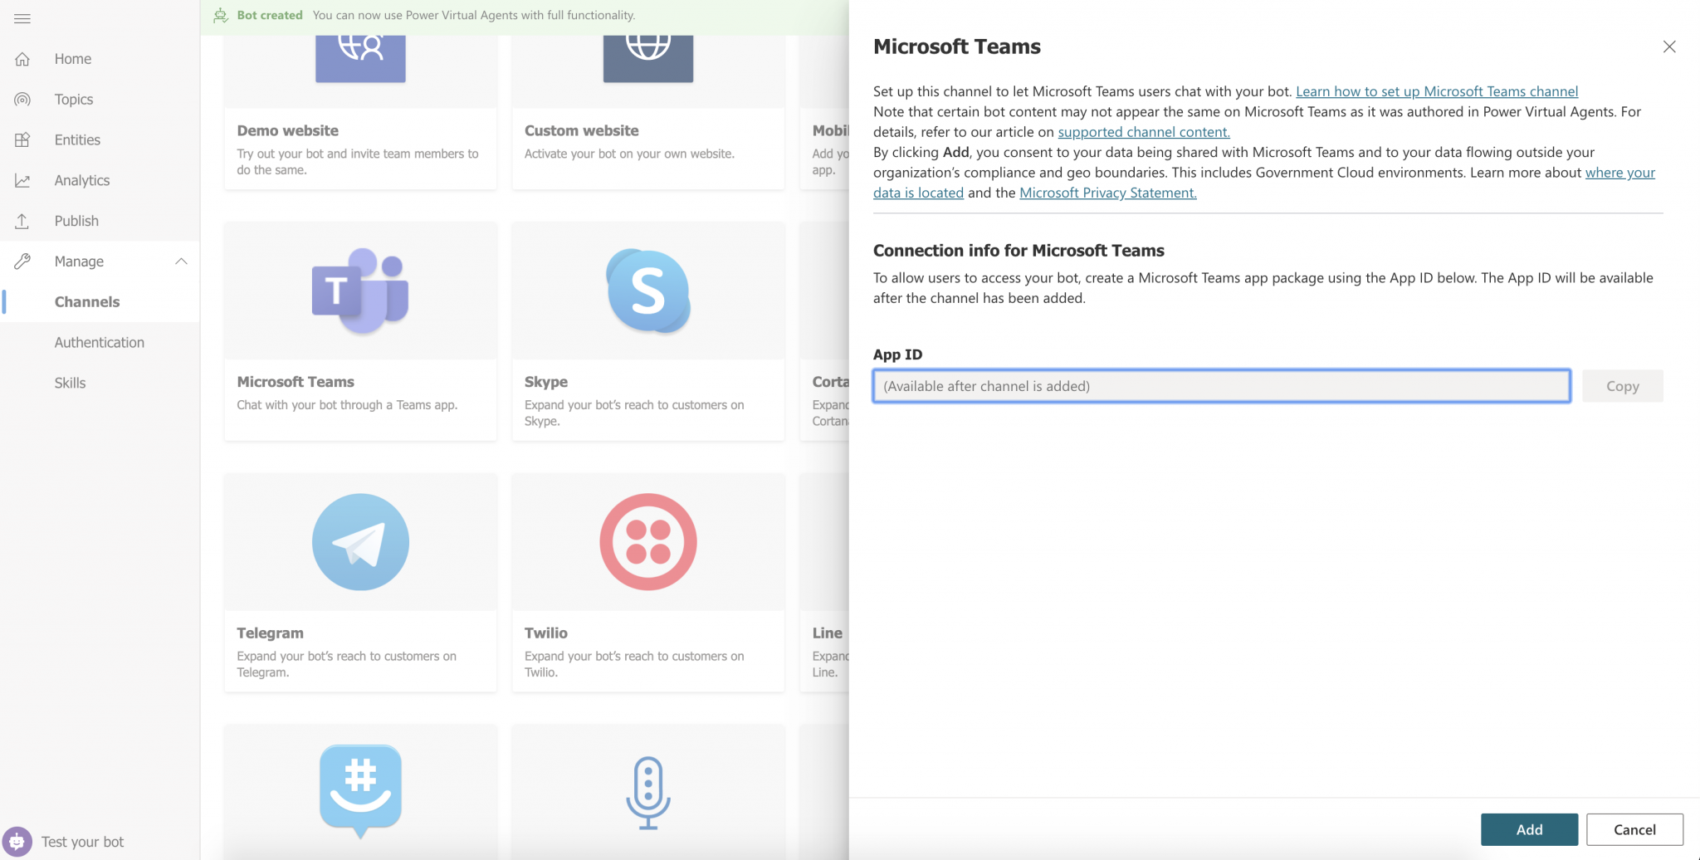Image resolution: width=1700 pixels, height=860 pixels.
Task: Click the GroupMe channel icon
Action: point(359,790)
